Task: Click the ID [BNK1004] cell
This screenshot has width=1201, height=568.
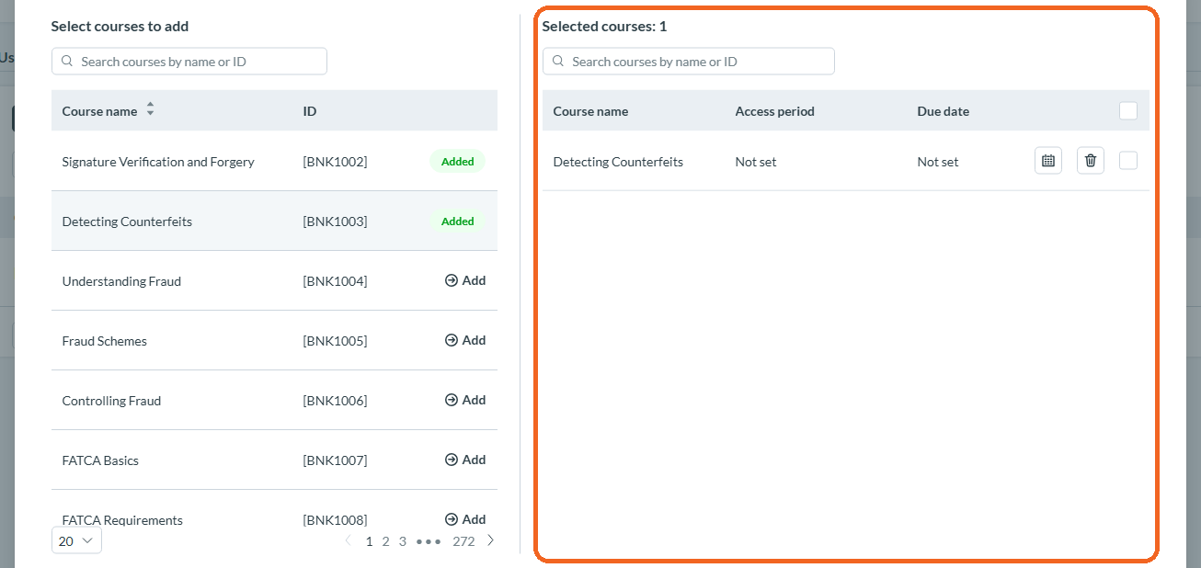Action: pos(335,281)
